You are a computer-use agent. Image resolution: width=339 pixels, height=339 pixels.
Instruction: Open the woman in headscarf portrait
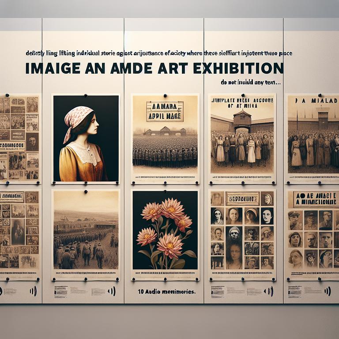pyautogui.click(x=86, y=139)
